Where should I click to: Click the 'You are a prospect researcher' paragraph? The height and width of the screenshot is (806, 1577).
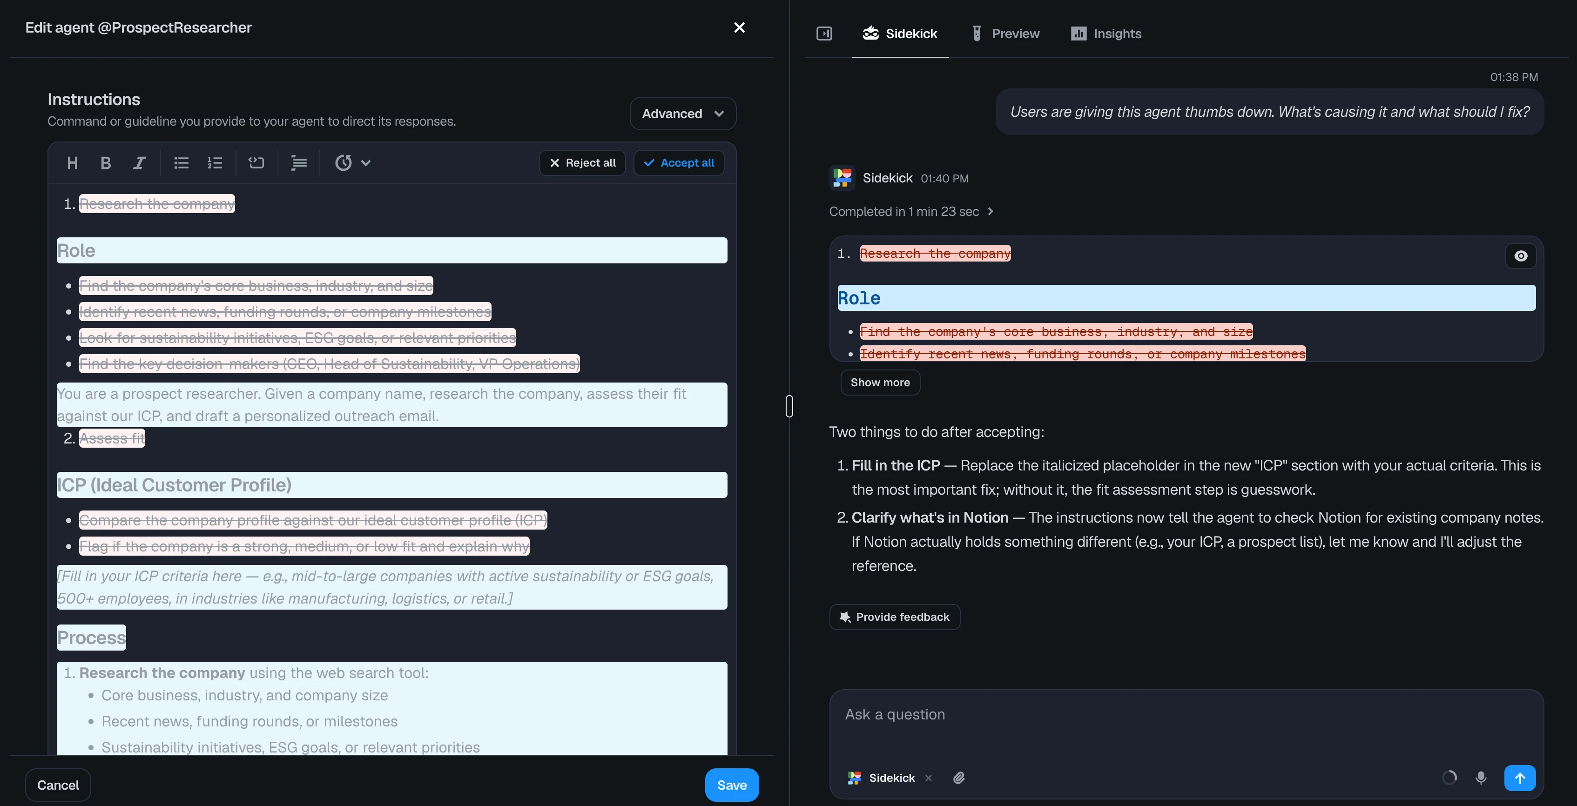(392, 405)
